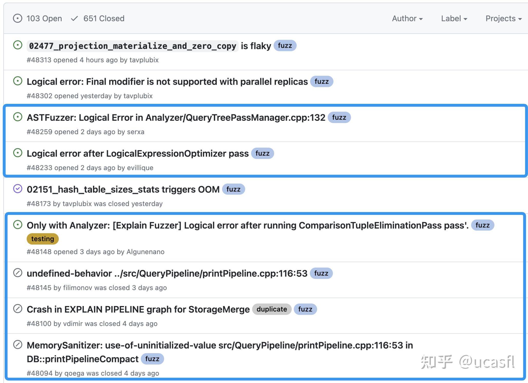The width and height of the screenshot is (528, 383).
Task: Open the Projects filter dropdown
Action: (503, 18)
